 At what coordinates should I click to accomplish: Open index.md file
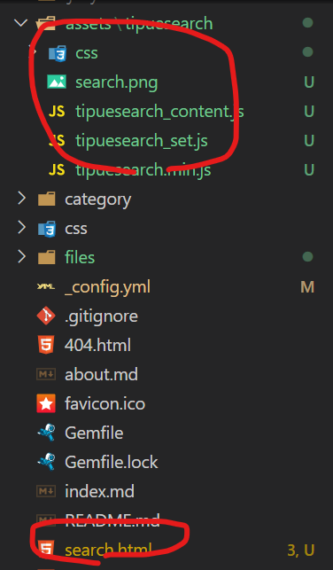pos(99,491)
